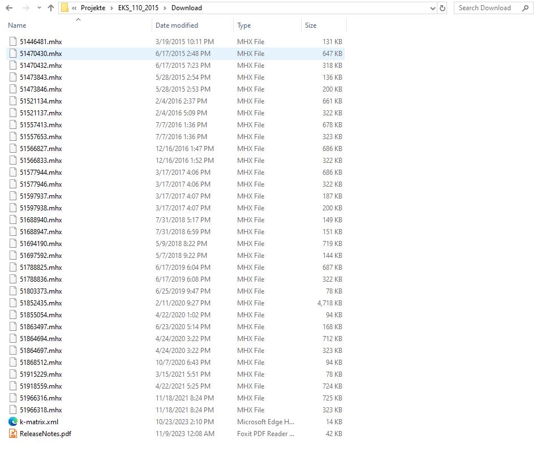Click the 51852435.mhx file icon
Image resolution: width=541 pixels, height=474 pixels.
coord(13,303)
